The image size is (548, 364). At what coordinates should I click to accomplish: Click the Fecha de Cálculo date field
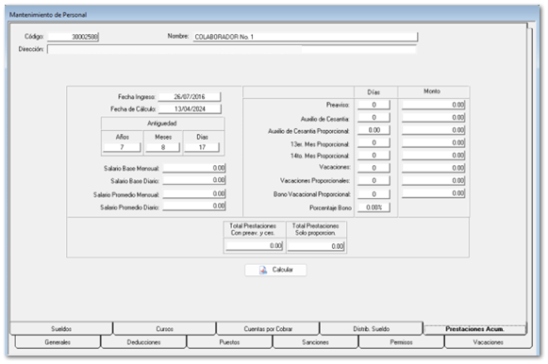[190, 109]
